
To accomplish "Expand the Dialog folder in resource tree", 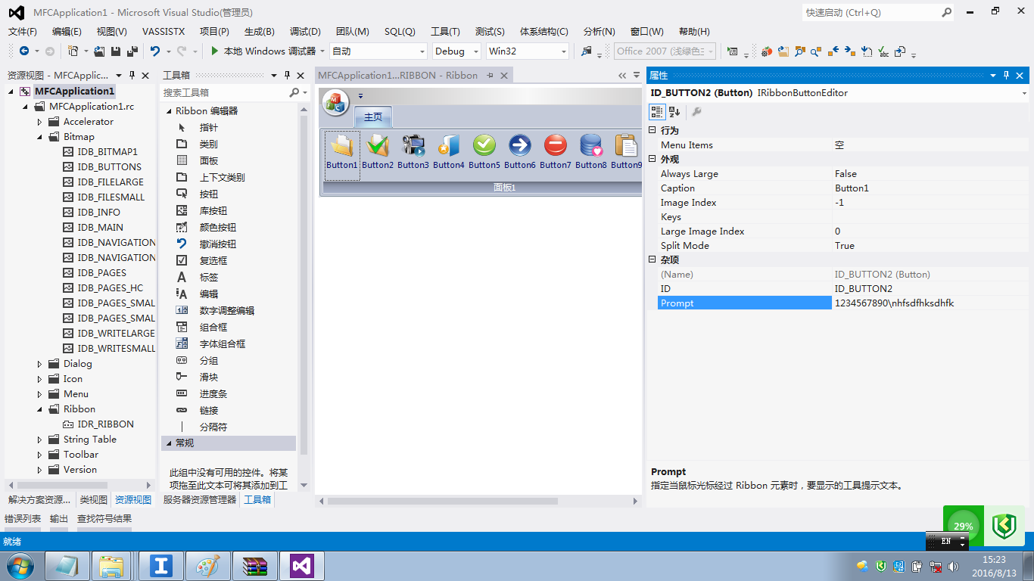I will pyautogui.click(x=40, y=364).
